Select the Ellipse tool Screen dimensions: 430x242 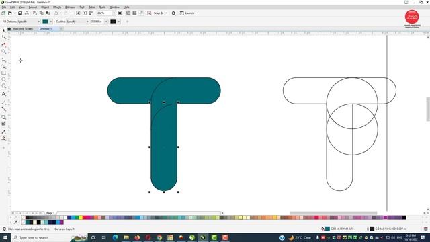click(3, 79)
